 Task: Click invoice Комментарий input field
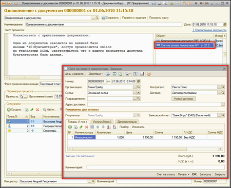point(156,168)
